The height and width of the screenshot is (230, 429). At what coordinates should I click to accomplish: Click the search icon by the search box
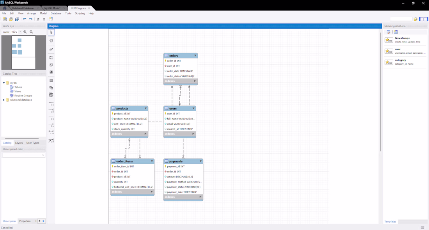coord(416,19)
